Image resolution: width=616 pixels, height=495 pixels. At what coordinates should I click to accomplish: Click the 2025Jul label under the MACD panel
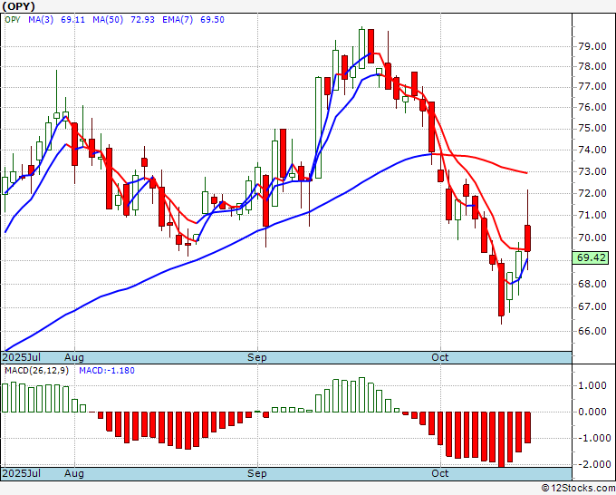pos(22,473)
